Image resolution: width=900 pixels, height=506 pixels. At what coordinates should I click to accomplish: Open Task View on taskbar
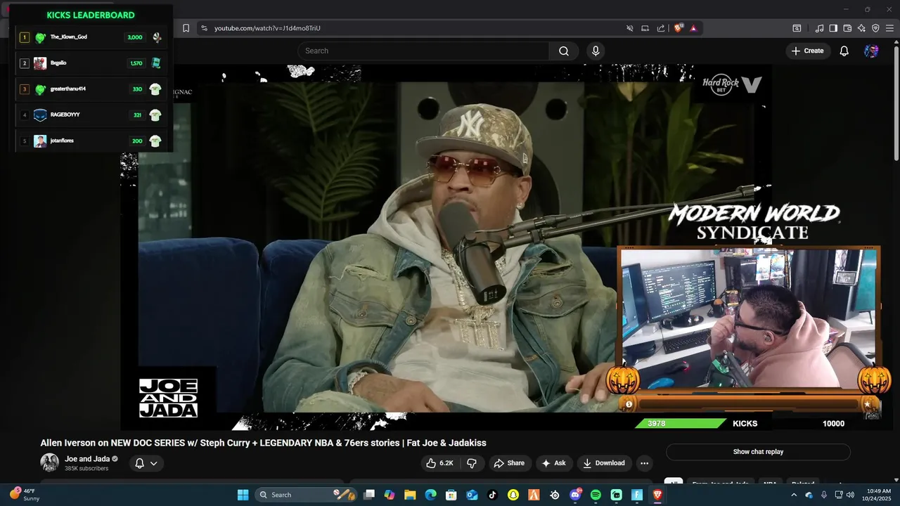click(x=369, y=495)
